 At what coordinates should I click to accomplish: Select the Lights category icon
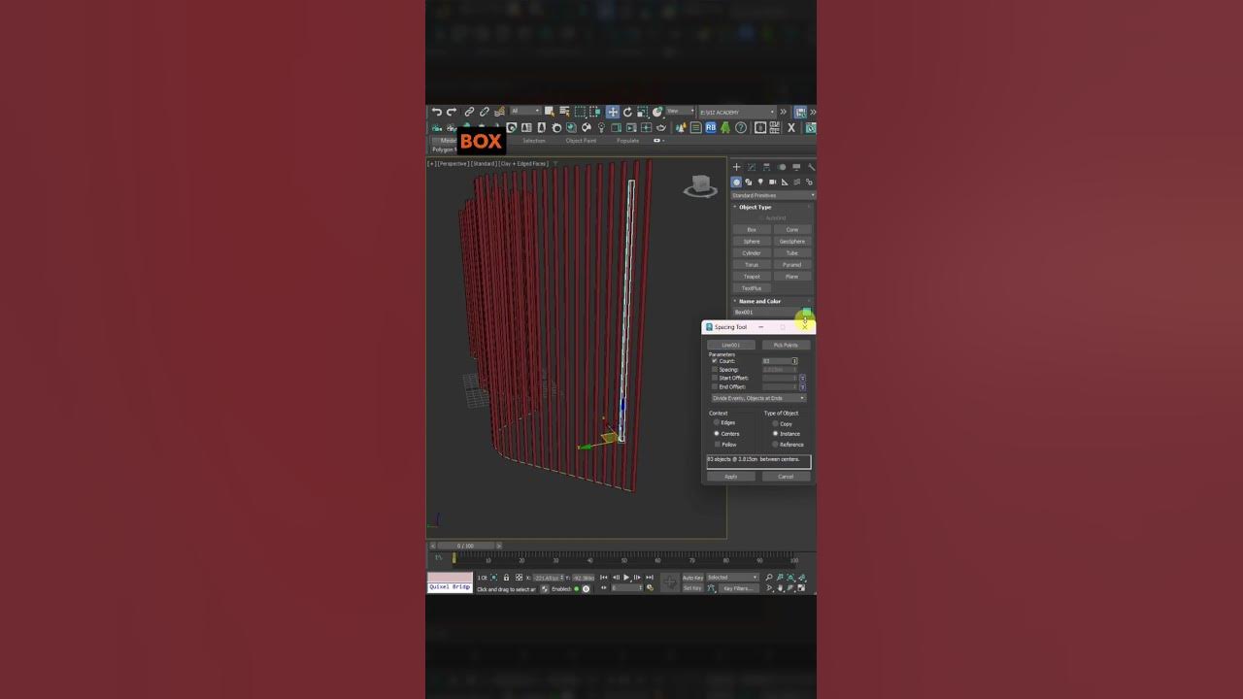pos(760,182)
